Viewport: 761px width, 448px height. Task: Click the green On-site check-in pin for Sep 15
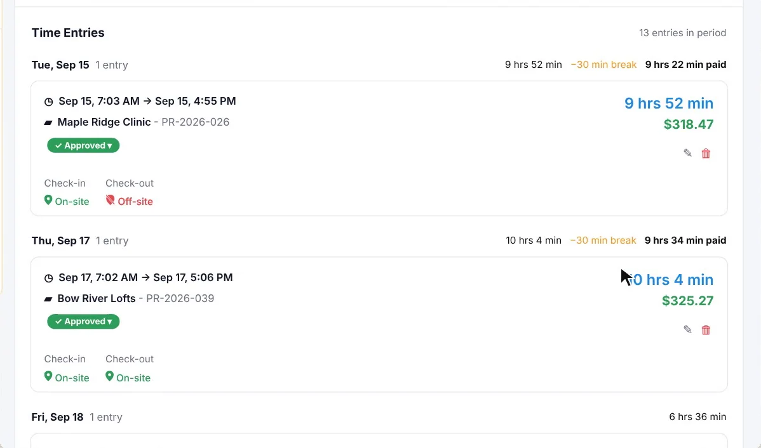coord(48,201)
